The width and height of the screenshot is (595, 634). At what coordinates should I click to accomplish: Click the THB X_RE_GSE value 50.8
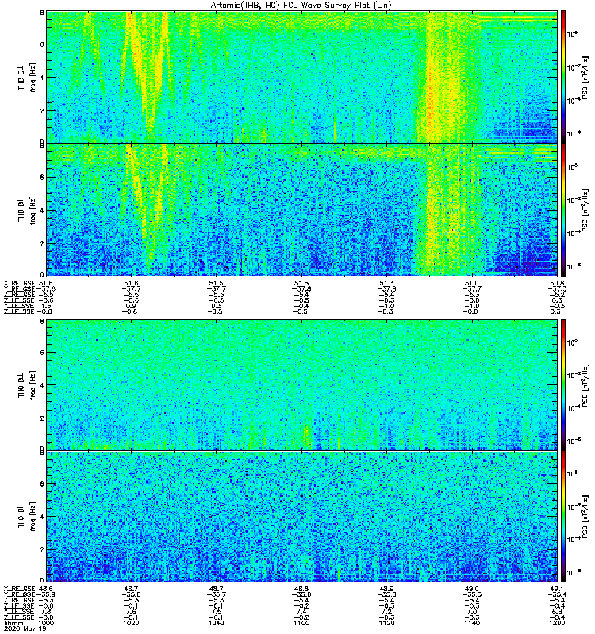(557, 283)
